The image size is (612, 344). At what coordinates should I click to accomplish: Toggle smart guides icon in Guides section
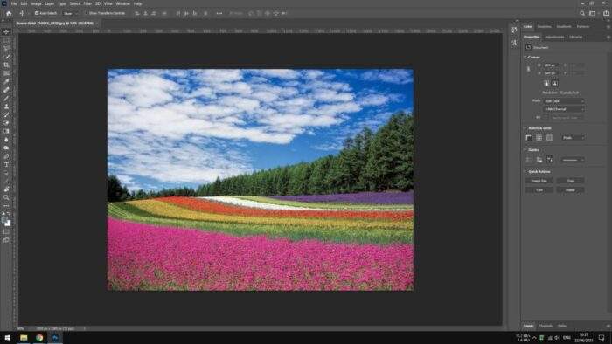coord(550,160)
